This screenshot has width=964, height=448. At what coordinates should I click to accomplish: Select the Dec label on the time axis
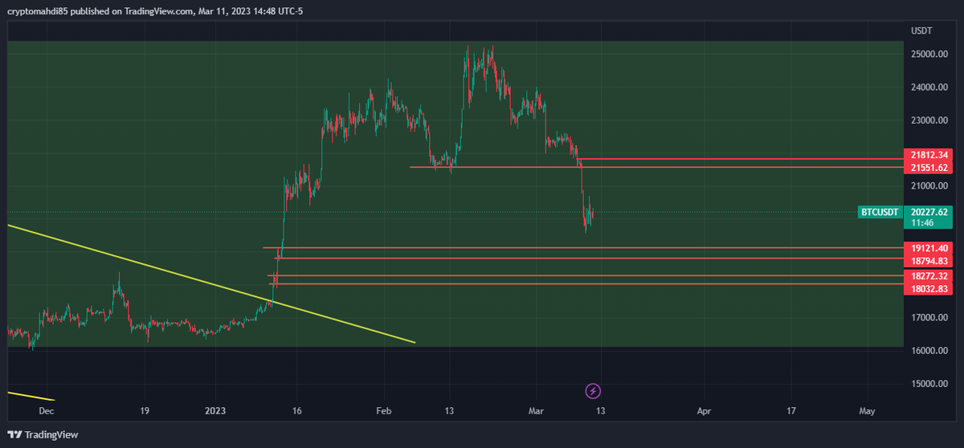46,410
